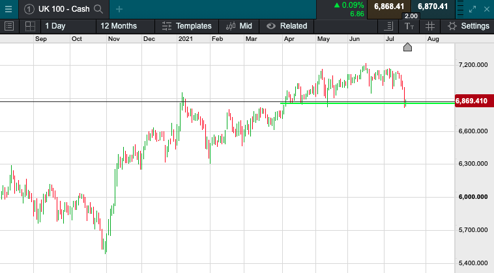Click the grey marker on the time axis

[x=408, y=47]
